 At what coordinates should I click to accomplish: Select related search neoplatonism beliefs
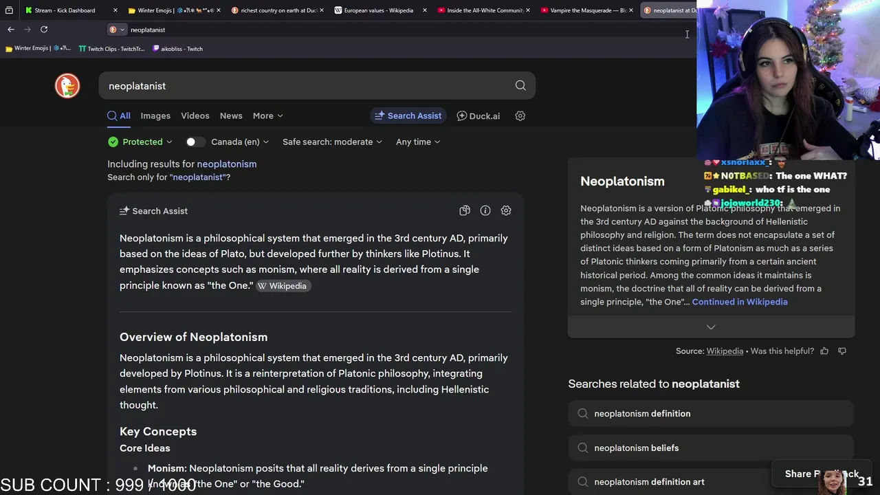(x=711, y=448)
